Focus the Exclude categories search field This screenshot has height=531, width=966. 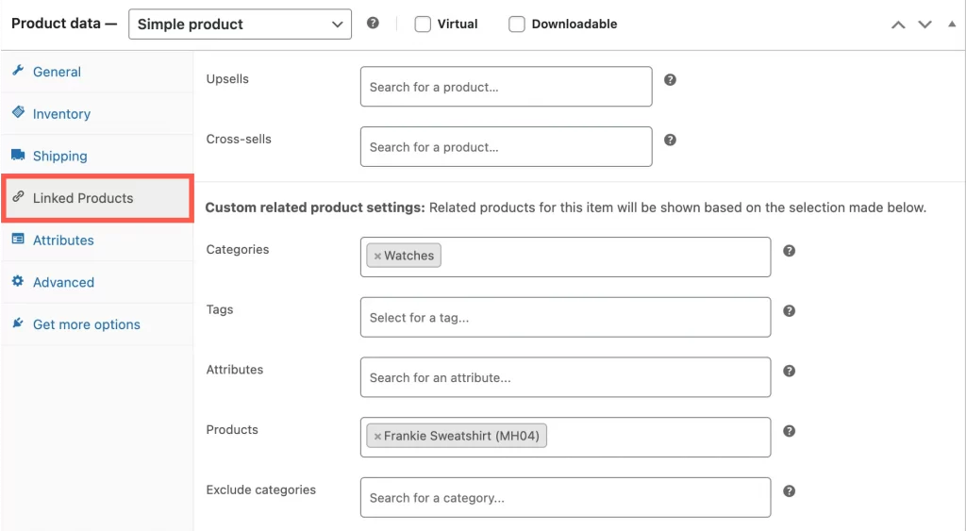coord(566,497)
